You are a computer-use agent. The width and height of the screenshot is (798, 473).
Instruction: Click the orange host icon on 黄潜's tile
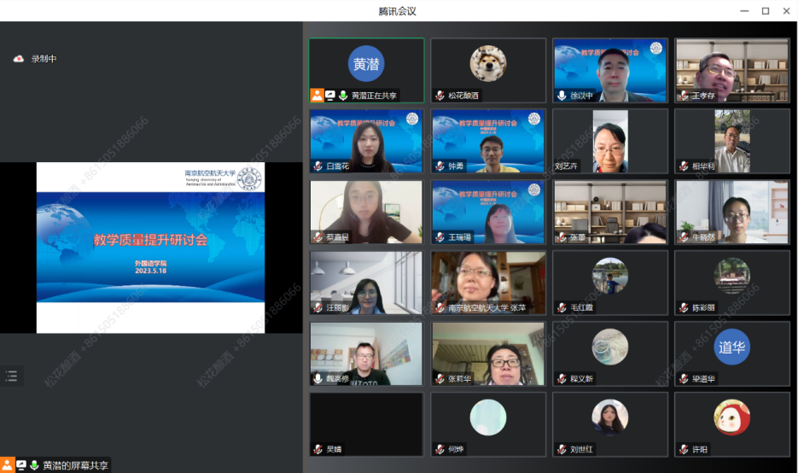click(x=317, y=96)
